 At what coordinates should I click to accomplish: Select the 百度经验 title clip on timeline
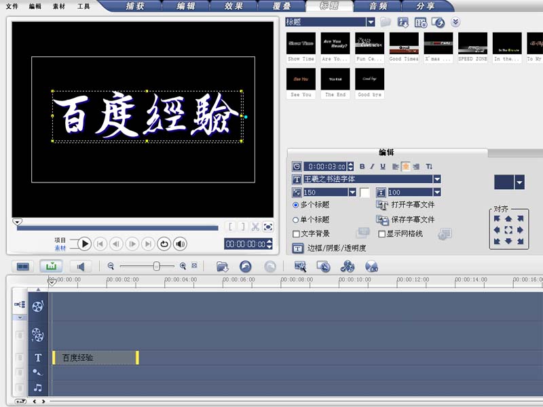[96, 358]
